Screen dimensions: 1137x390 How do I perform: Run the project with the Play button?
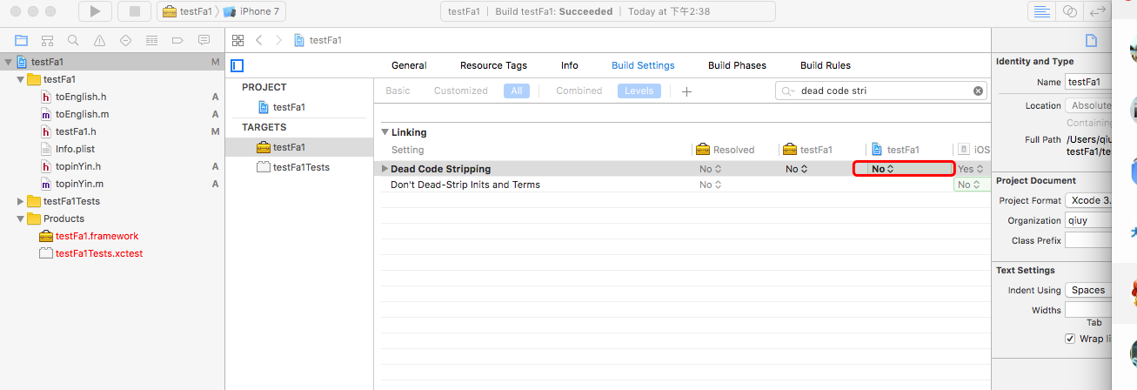[x=96, y=11]
